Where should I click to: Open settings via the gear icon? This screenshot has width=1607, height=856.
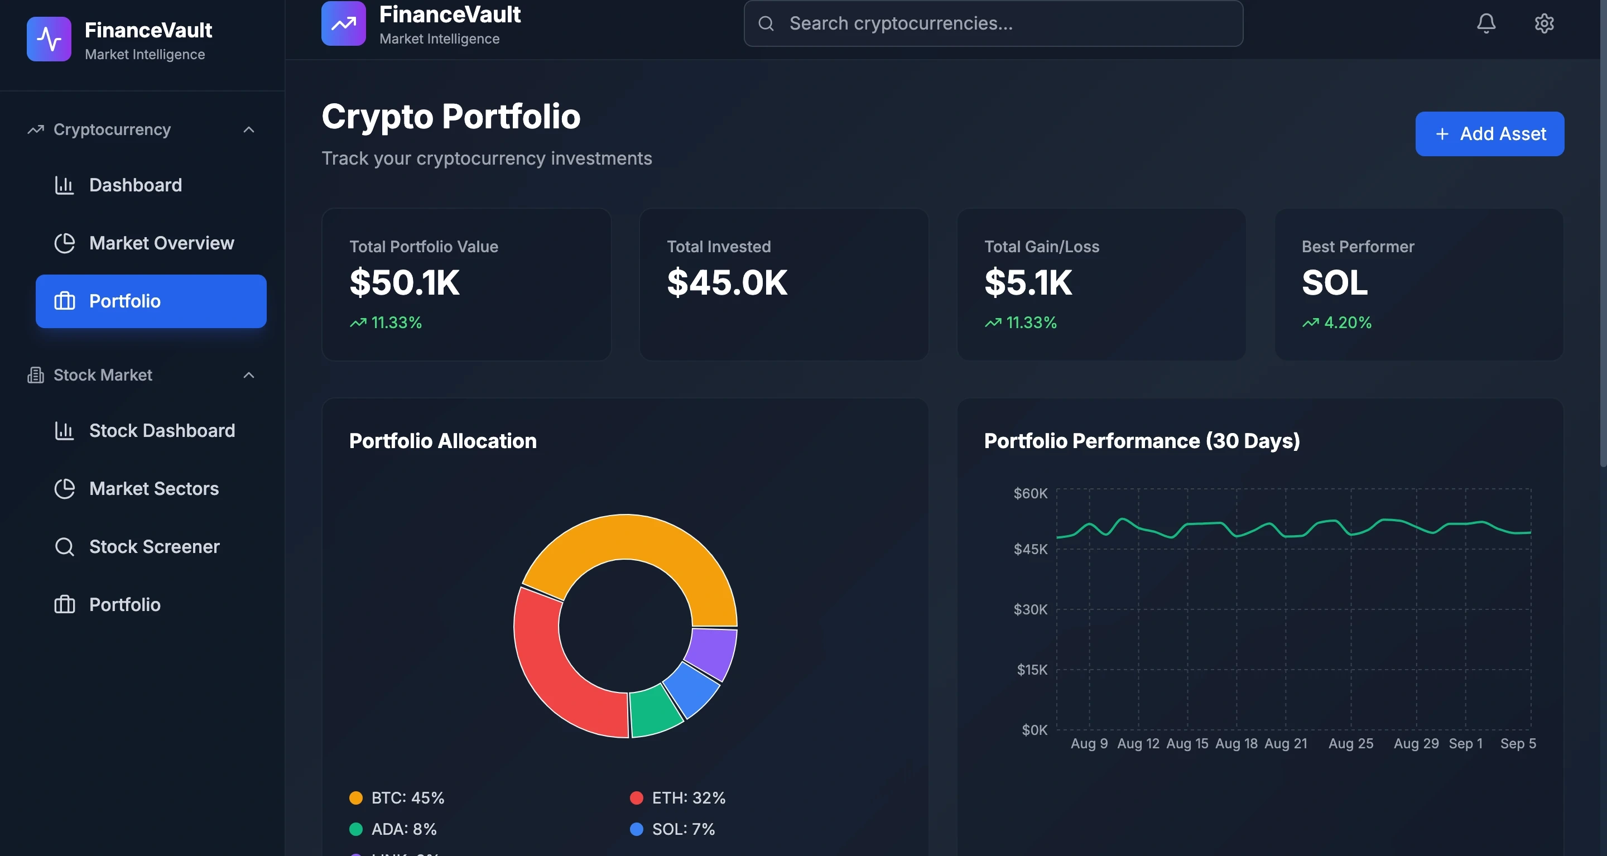point(1544,23)
